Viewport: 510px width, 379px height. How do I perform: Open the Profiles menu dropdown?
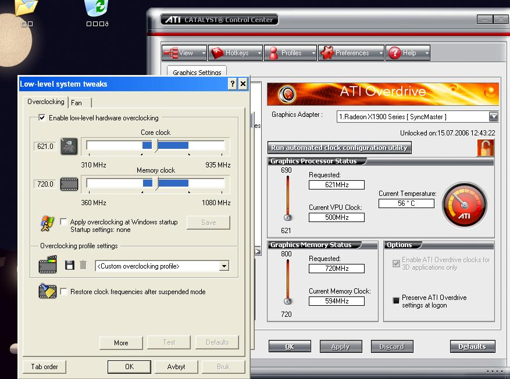coord(290,53)
